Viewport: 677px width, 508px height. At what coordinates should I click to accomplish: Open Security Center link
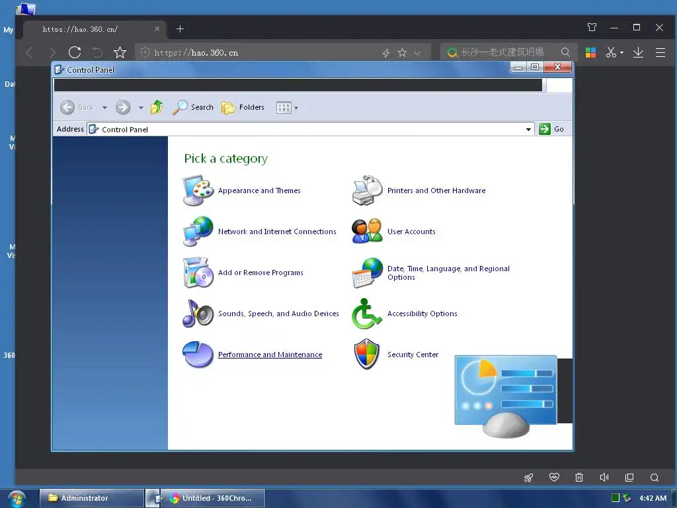point(413,355)
